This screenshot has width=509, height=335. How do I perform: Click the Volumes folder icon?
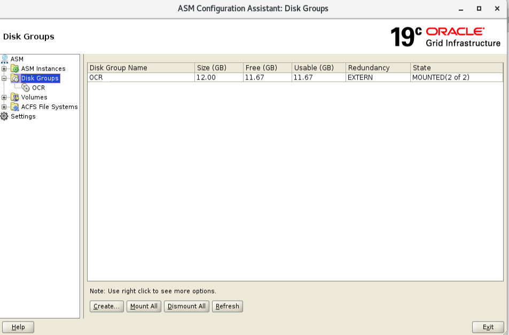click(14, 97)
